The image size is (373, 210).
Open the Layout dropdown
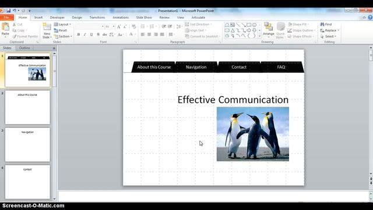[62, 24]
